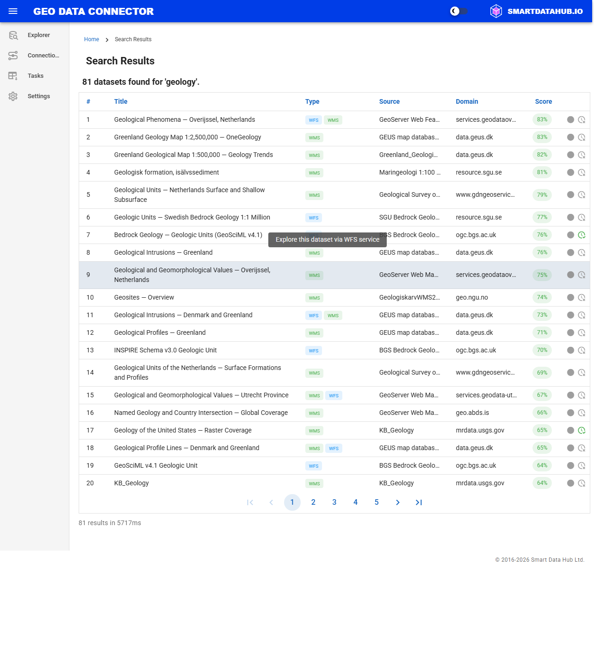Select 'Geologic Units — Swedish Bedrock Geology' row title

pyautogui.click(x=192, y=217)
